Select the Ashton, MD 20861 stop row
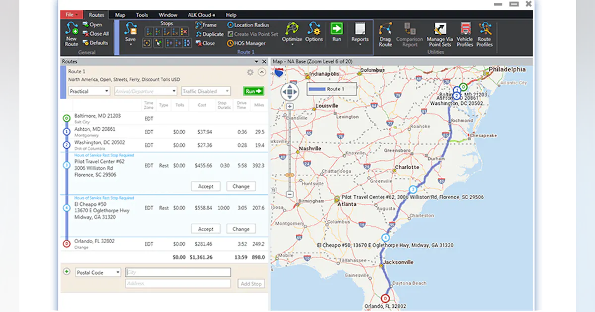This screenshot has height=312, width=595. pyautogui.click(x=164, y=131)
